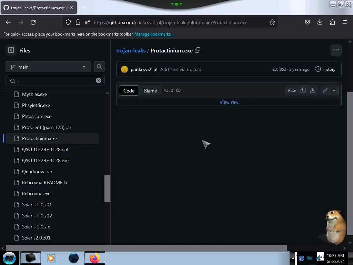Image resolution: width=353 pixels, height=265 pixels.
Task: Click the file tree scroll-up arrow
Action: click(x=108, y=93)
